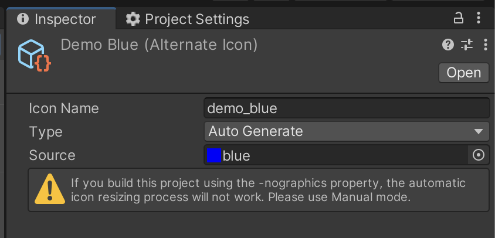Open the help reference question mark icon
The width and height of the screenshot is (495, 238).
(x=448, y=45)
